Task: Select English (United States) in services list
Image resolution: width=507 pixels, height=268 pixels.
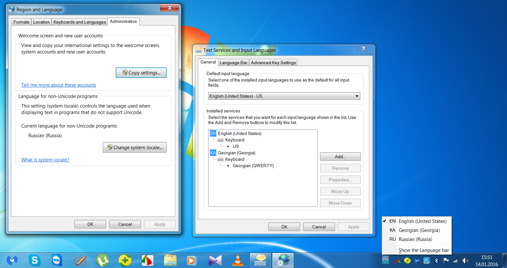Action: click(x=239, y=133)
